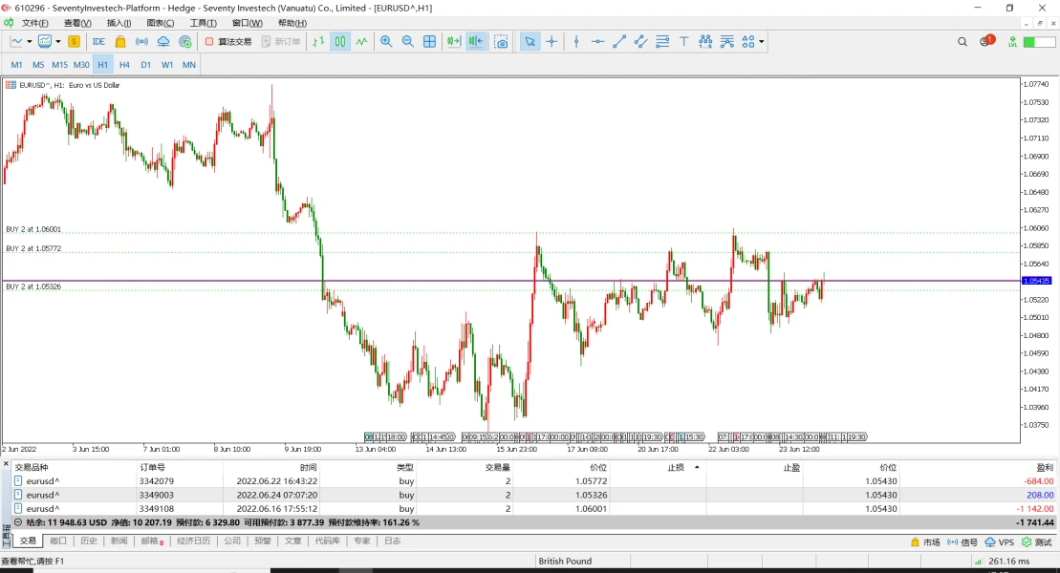Screen dimensions: 1060x573
Task: Open search with the magnifier icon
Action: 963,41
